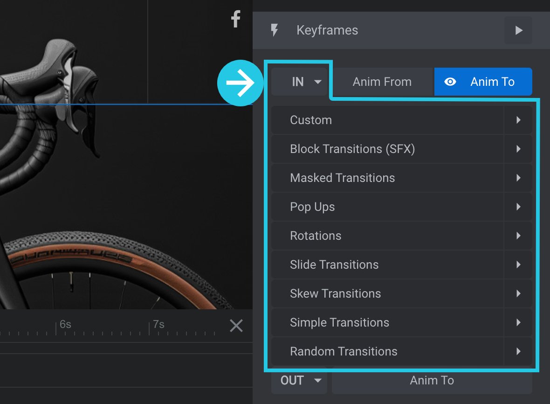Viewport: 550px width, 404px height.
Task: Expand the Custom submenu arrow
Action: (518, 120)
